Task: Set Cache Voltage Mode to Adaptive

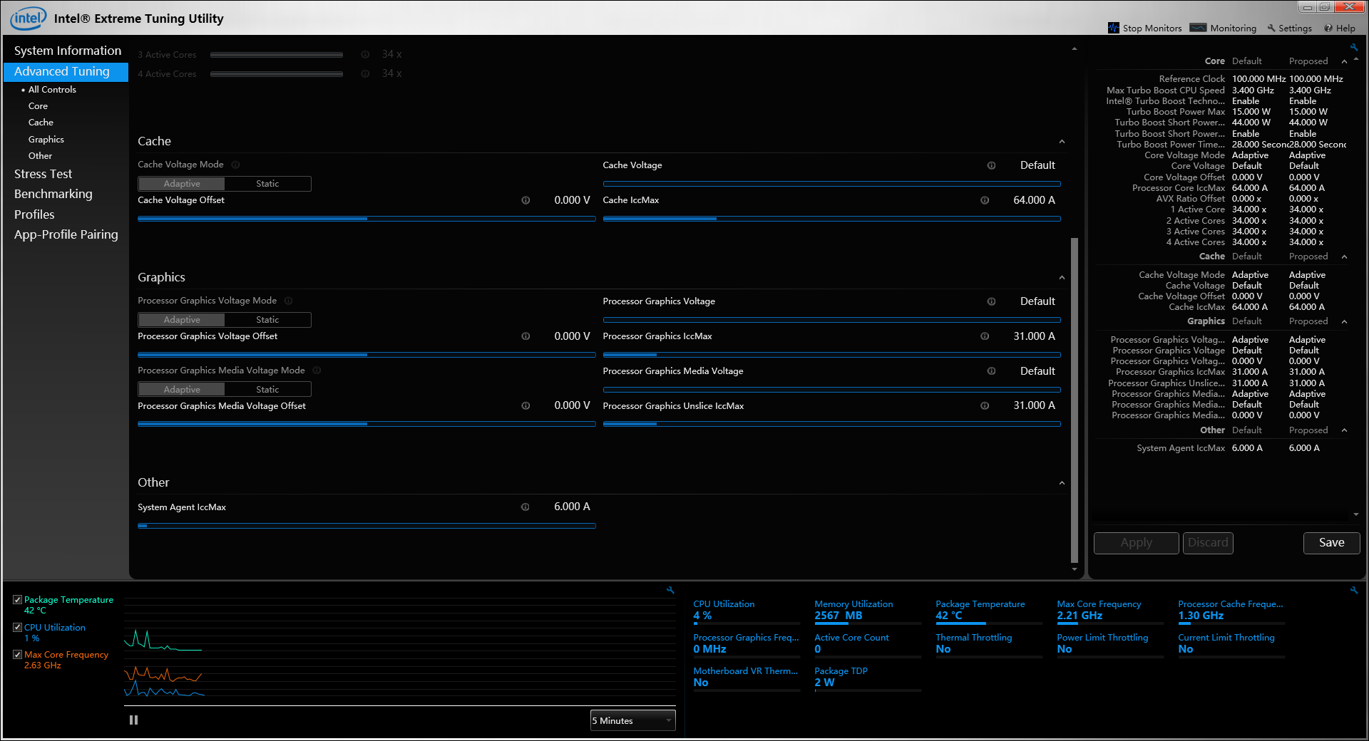Action: tap(182, 184)
